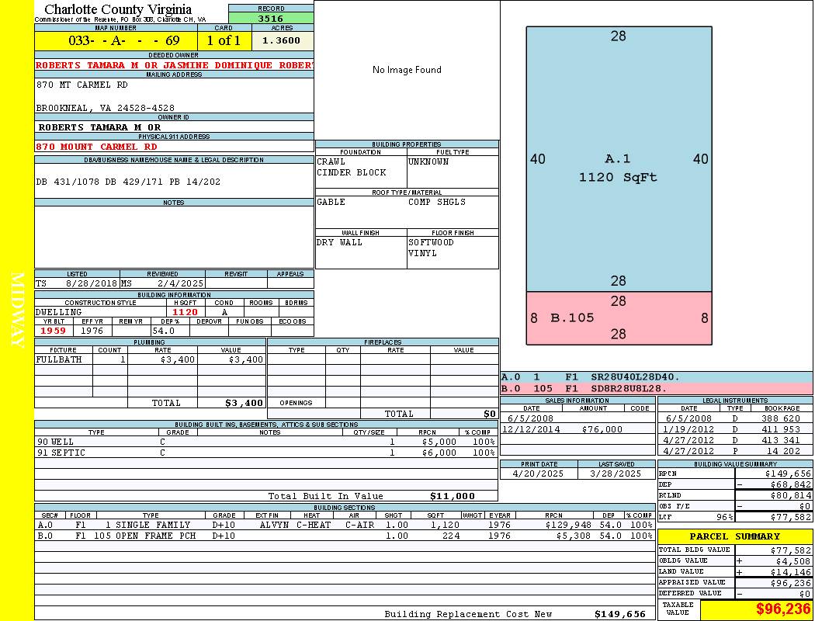The height and width of the screenshot is (621, 815).
Task: Select the 1 SINGLE FAMILY section type
Action: 147,525
